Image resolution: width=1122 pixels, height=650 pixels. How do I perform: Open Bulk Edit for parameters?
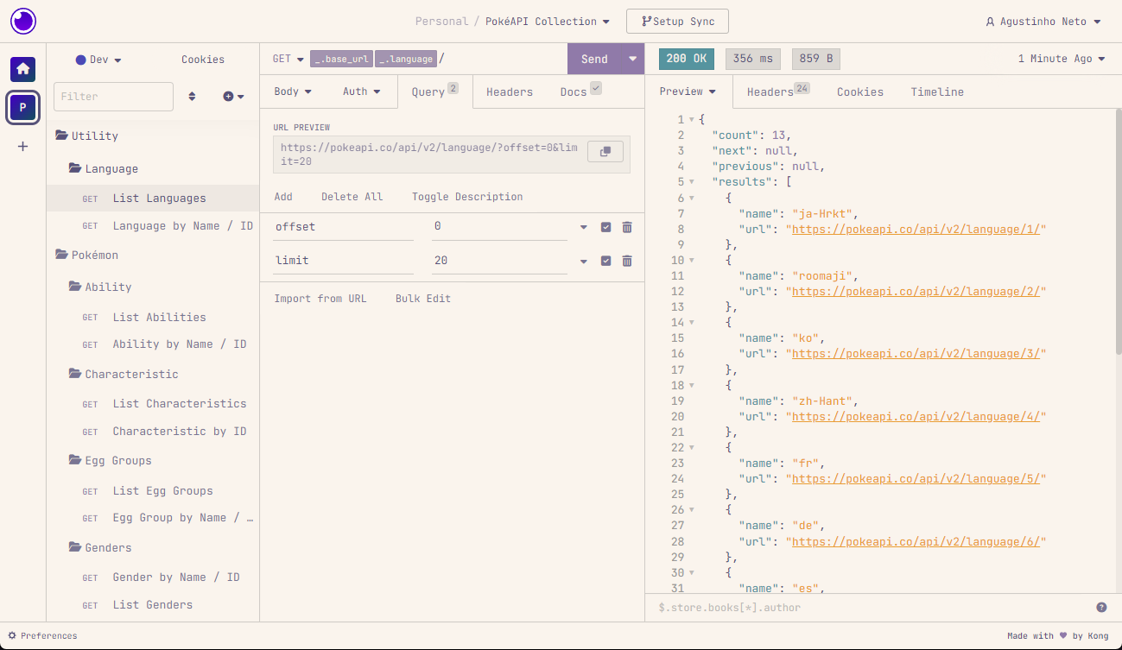423,299
